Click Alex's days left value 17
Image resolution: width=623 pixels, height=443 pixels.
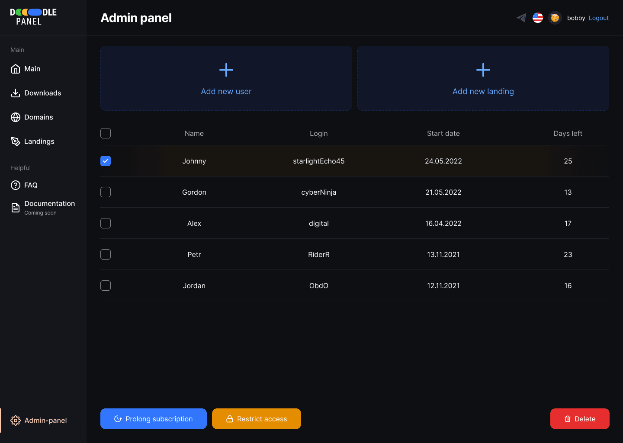[x=568, y=223]
